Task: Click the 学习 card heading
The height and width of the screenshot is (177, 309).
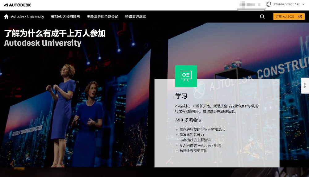Action: (181, 96)
